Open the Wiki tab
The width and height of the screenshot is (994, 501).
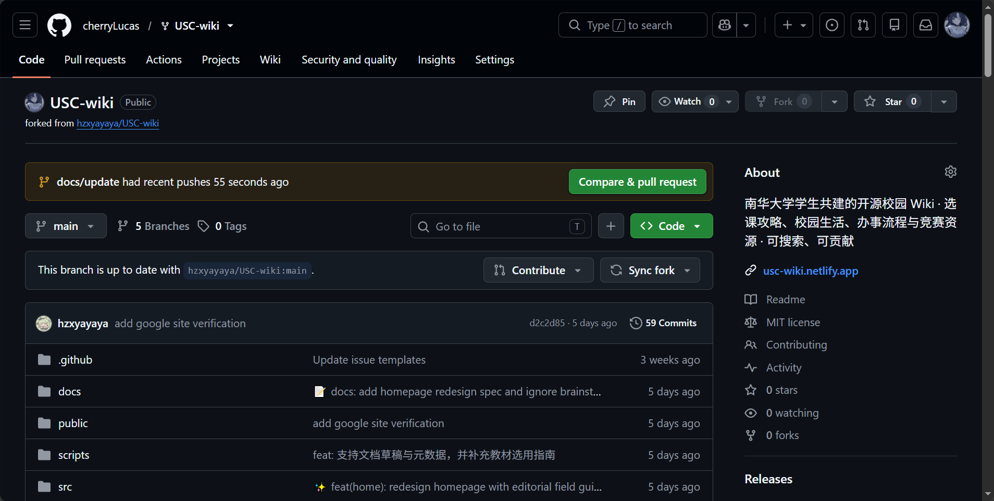pyautogui.click(x=270, y=60)
